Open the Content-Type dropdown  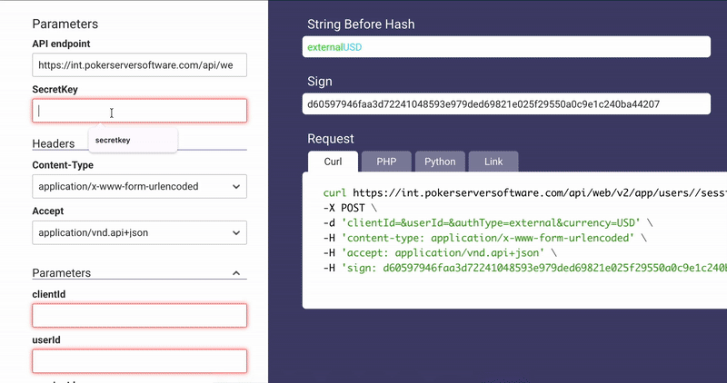[x=139, y=187]
